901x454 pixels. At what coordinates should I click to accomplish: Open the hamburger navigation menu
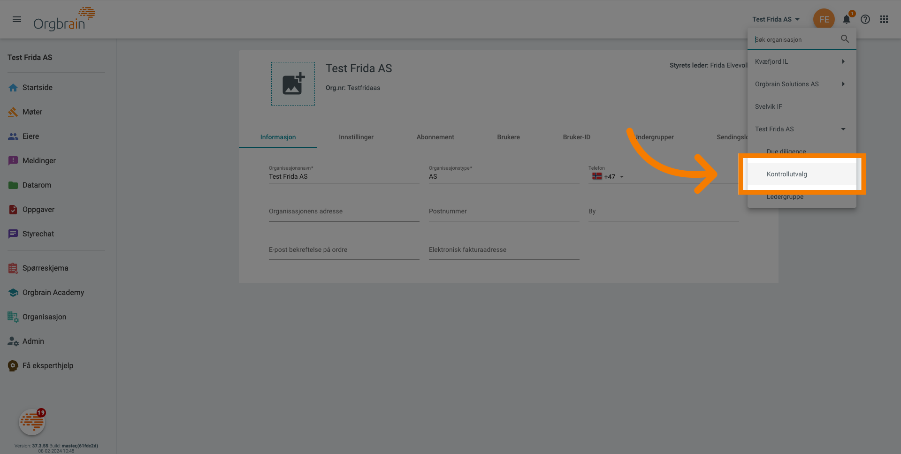click(x=17, y=19)
